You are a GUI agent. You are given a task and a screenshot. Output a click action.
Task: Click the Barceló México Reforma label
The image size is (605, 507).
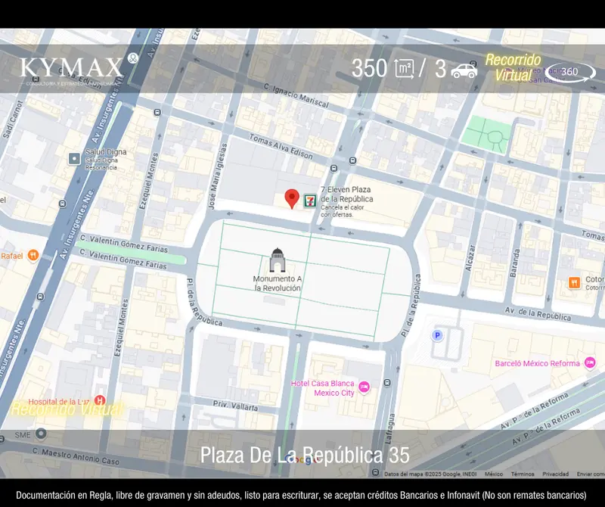tap(537, 363)
